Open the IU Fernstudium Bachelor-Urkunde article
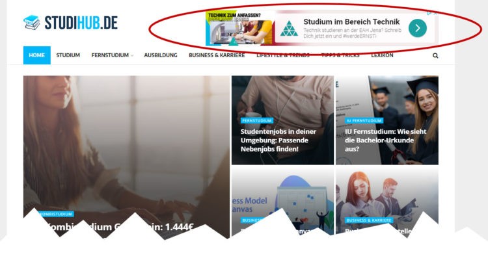The image size is (488, 262). (x=385, y=140)
